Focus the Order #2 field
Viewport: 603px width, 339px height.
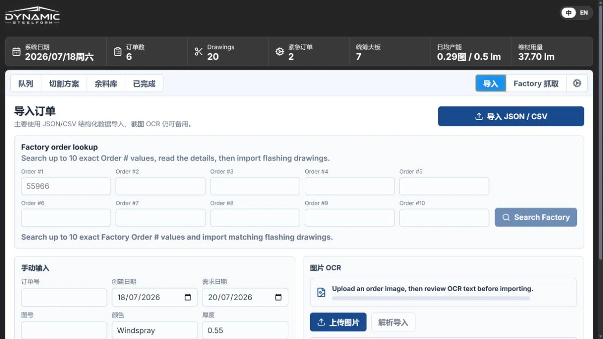tap(160, 186)
